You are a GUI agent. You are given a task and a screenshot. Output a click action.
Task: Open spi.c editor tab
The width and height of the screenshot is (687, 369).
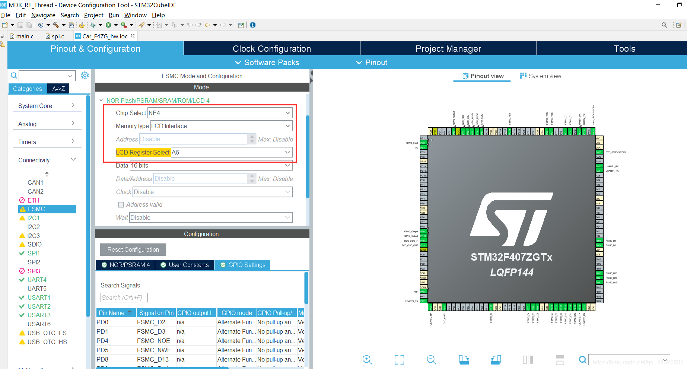tap(55, 36)
